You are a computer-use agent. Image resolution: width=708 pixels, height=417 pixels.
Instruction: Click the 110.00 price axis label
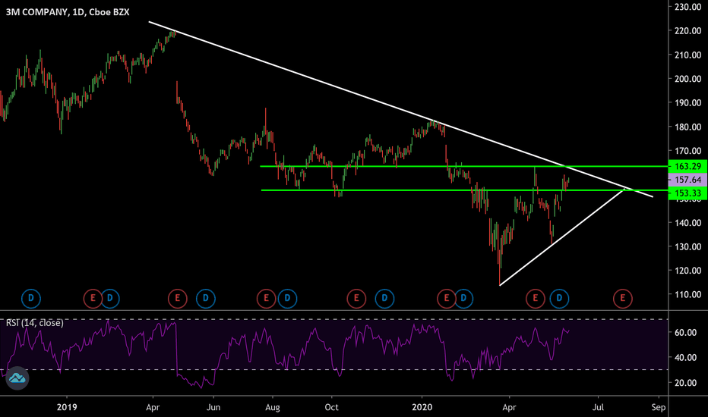tap(688, 295)
